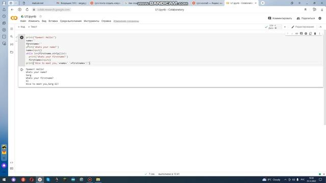Open the Изменить menu
The image size is (326, 183).
coord(34,21)
